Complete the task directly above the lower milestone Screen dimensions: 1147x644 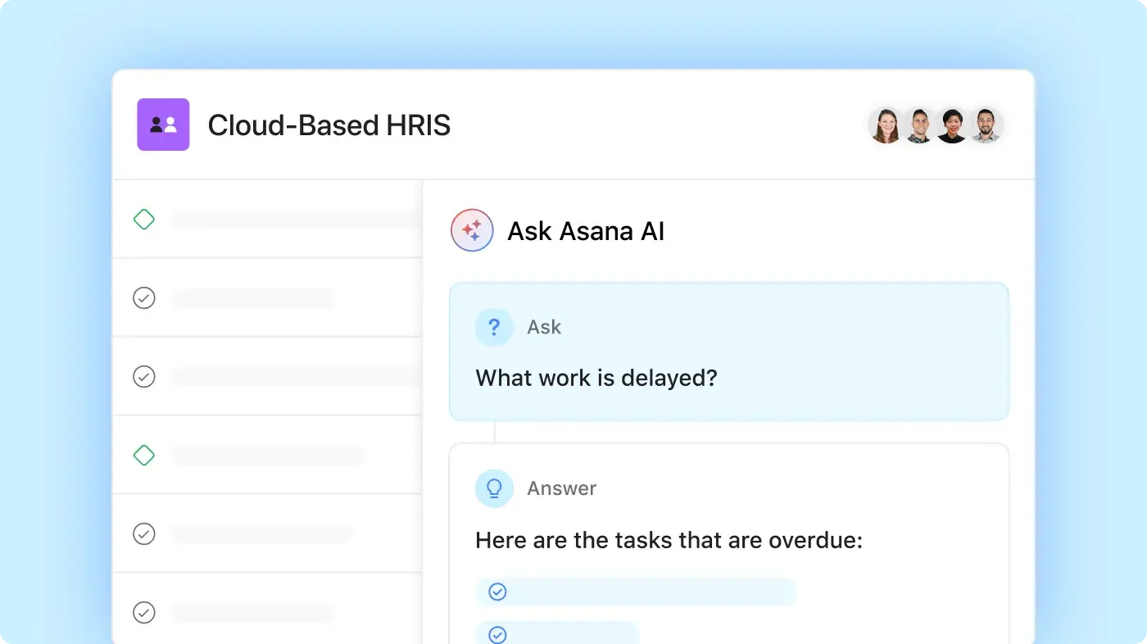tap(144, 377)
